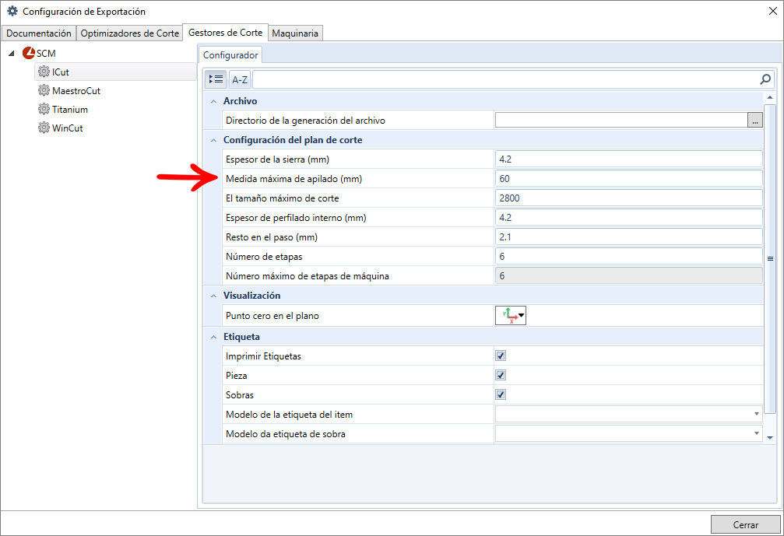Click the 'Imprimir Etiquetas' label
This screenshot has width=784, height=536.
(x=263, y=356)
